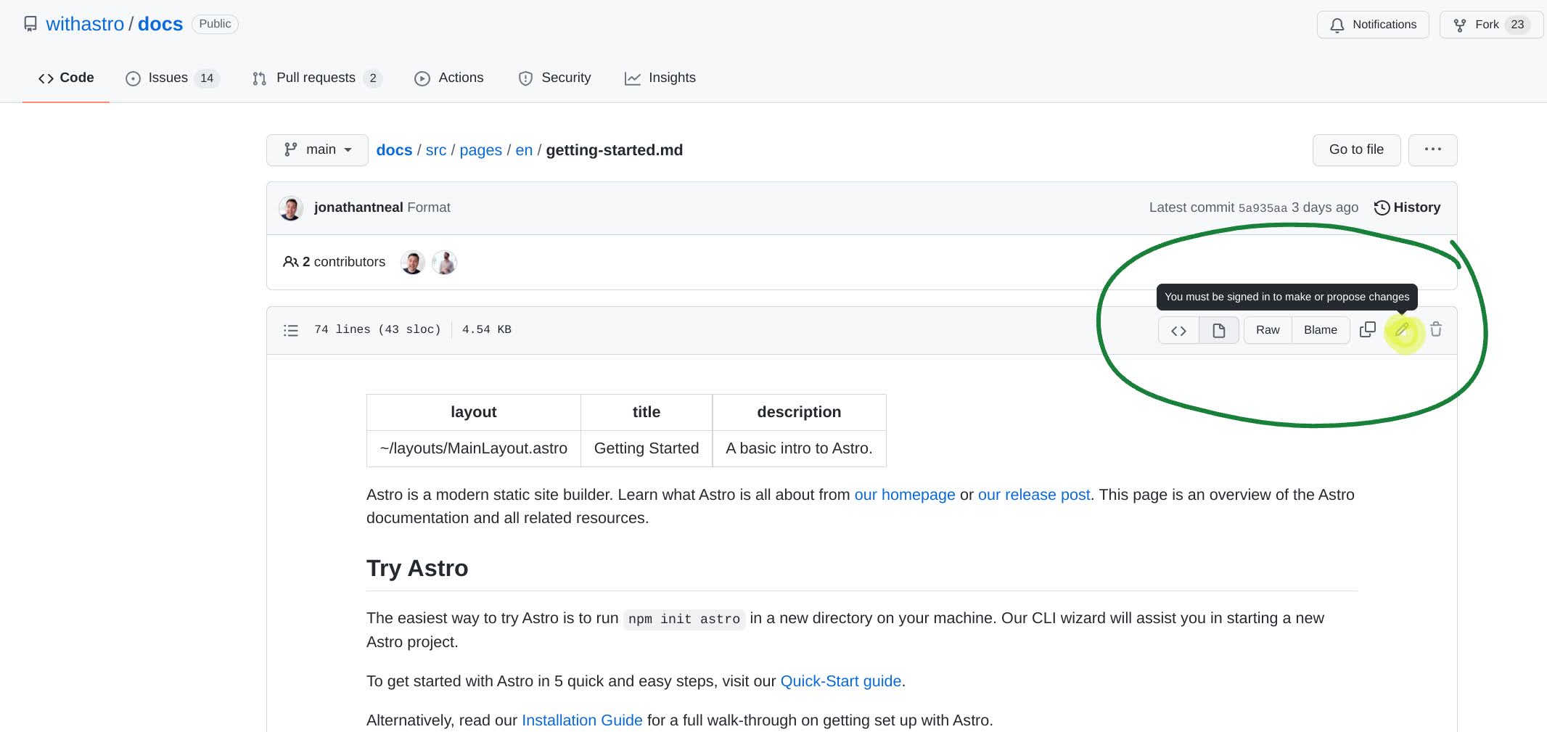Copy raw contents with the copy icon

click(x=1368, y=329)
